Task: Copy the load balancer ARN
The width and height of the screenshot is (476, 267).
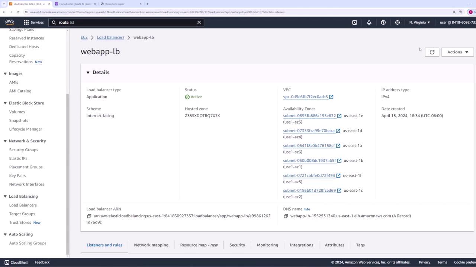Action: point(89,216)
